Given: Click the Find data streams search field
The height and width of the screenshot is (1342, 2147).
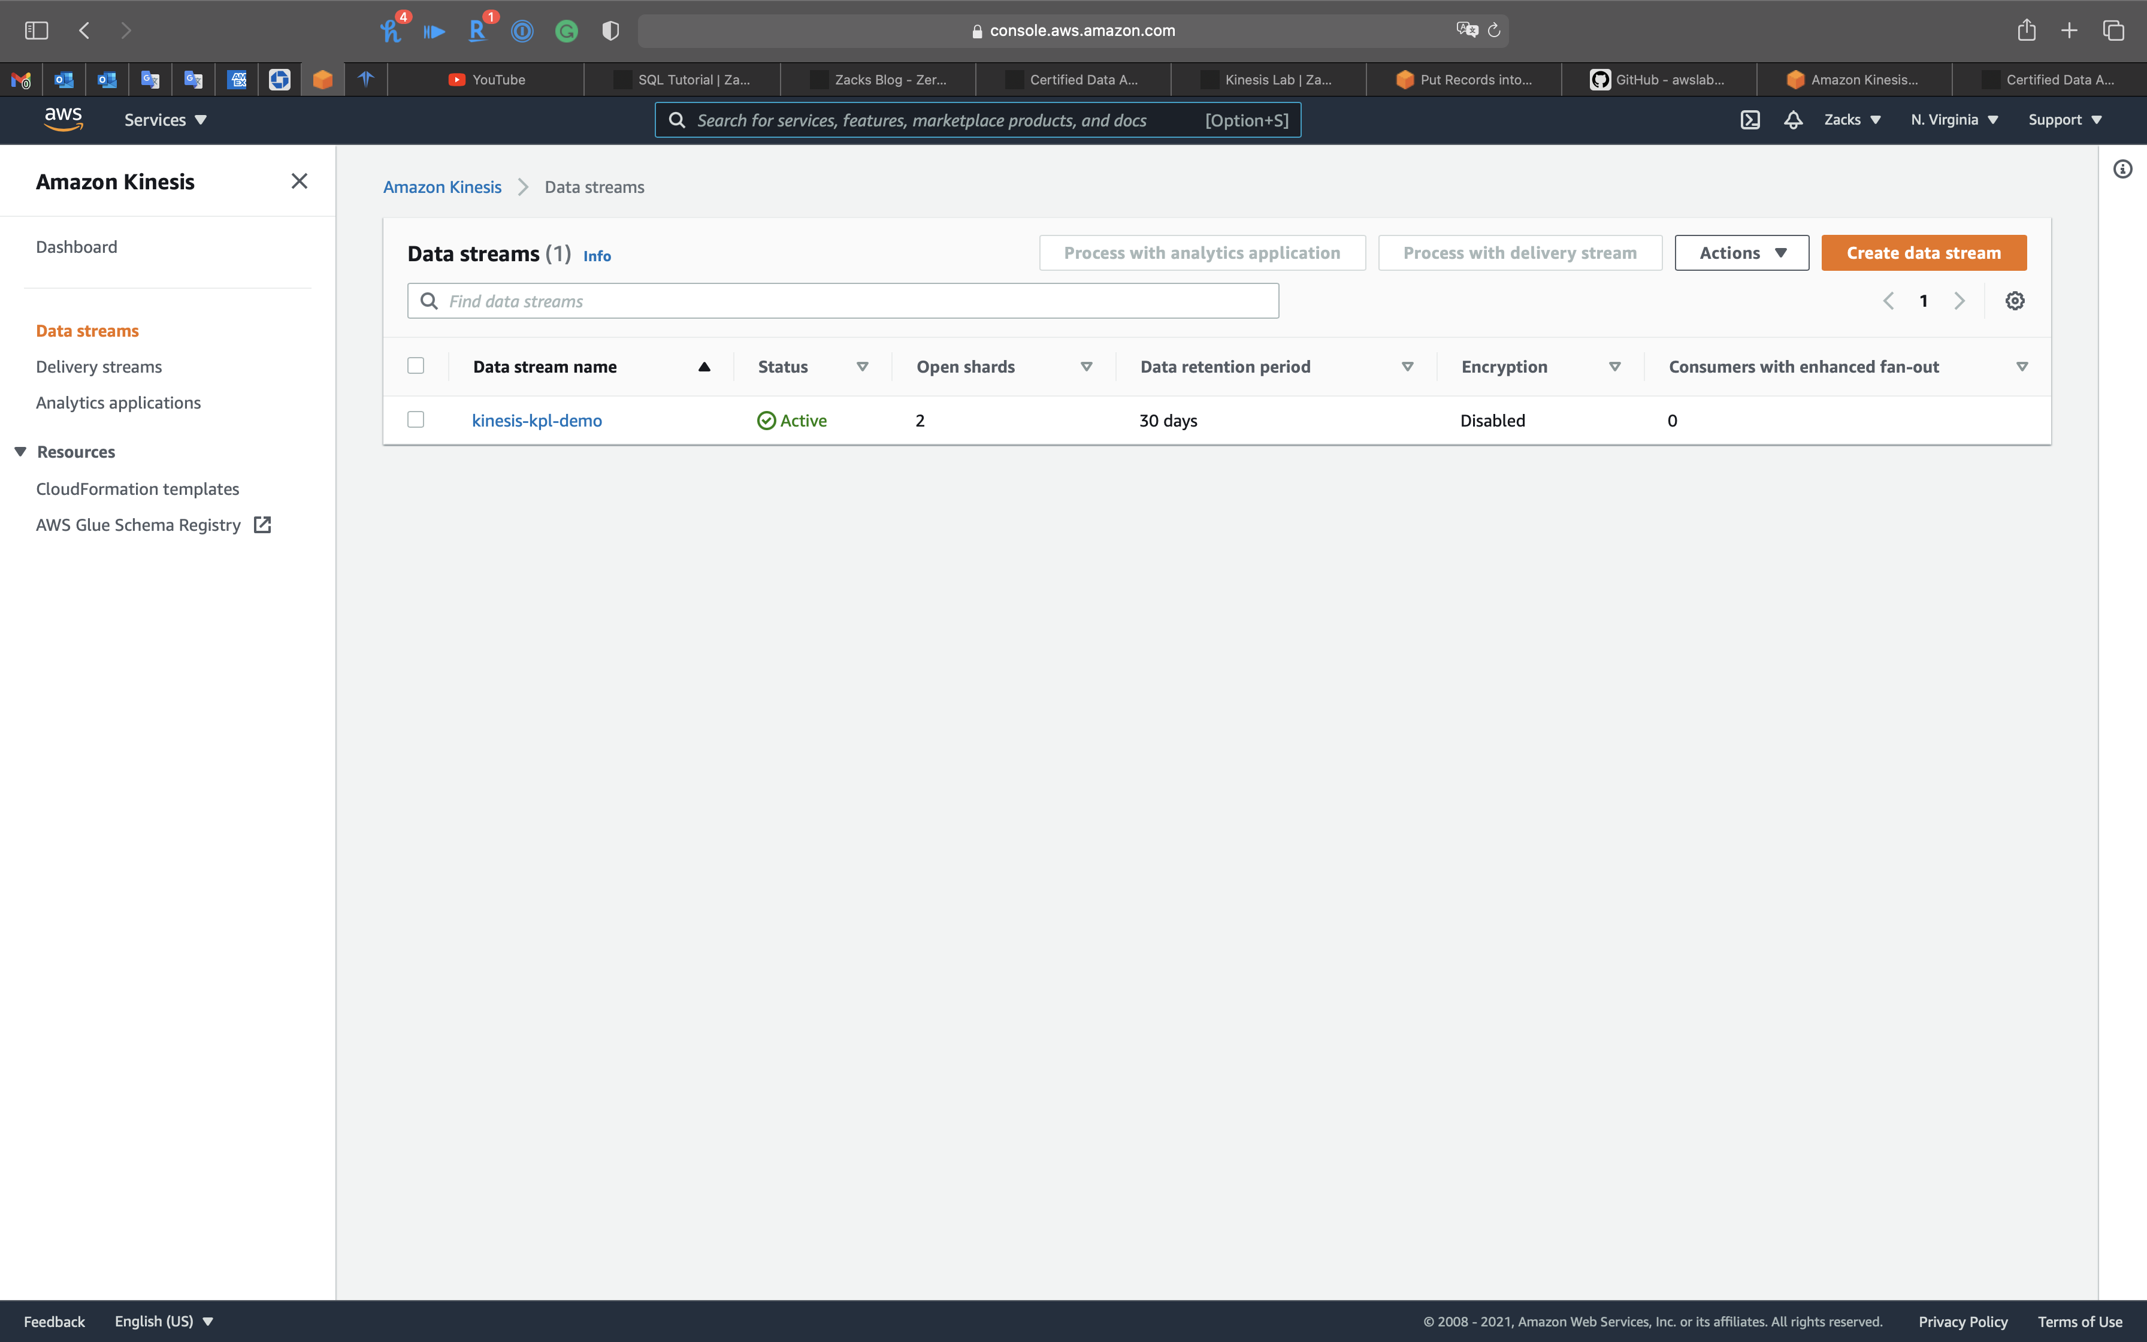Looking at the screenshot, I should [843, 301].
